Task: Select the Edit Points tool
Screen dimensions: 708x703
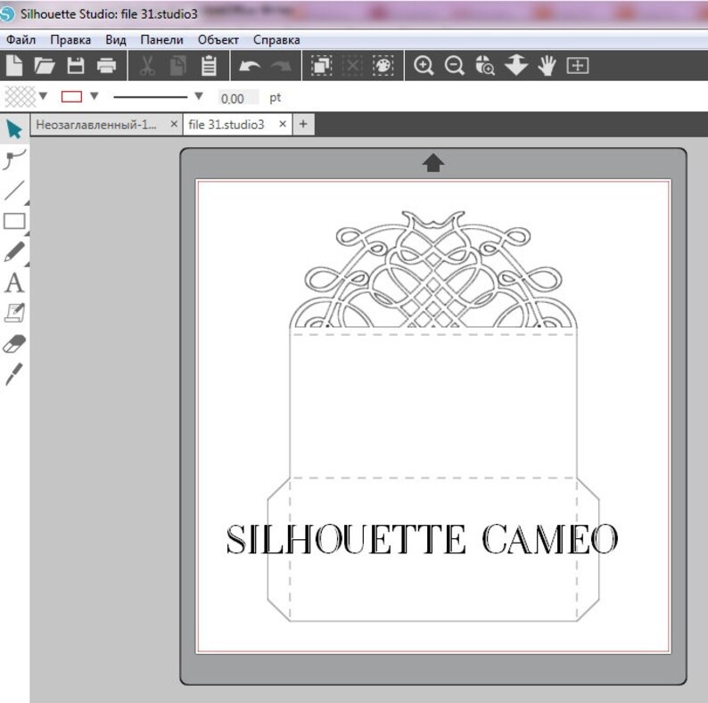Action: pyautogui.click(x=14, y=159)
